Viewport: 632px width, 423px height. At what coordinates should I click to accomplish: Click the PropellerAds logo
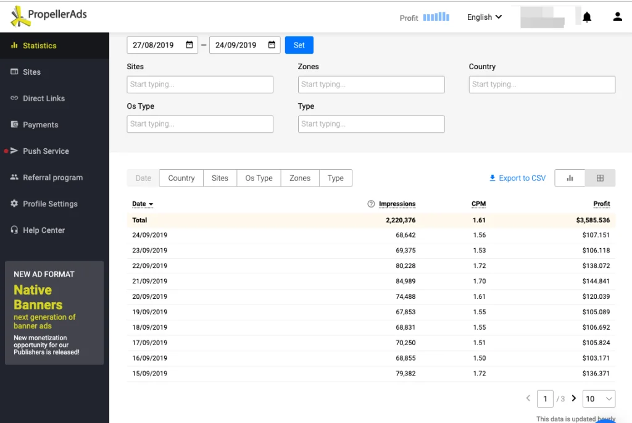51,16
